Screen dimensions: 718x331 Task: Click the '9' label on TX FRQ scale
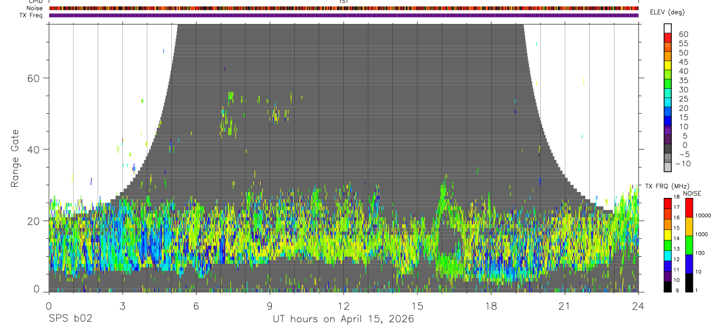[677, 291]
